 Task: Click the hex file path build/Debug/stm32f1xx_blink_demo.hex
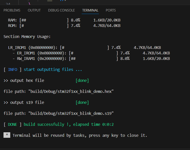tap(71, 92)
